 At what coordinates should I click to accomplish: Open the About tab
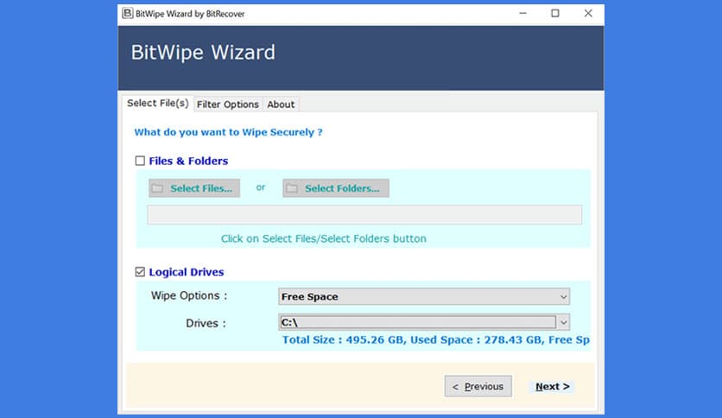(281, 104)
